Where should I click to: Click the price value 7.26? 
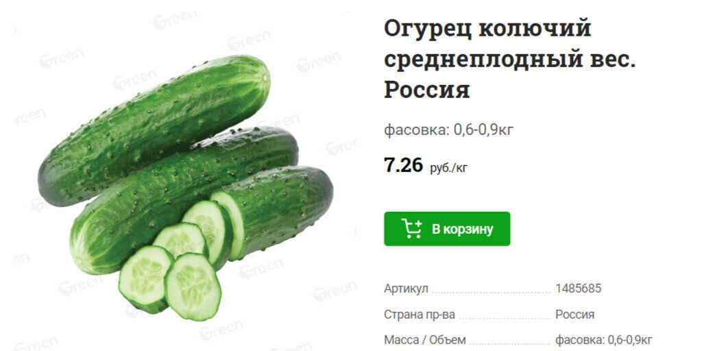404,165
